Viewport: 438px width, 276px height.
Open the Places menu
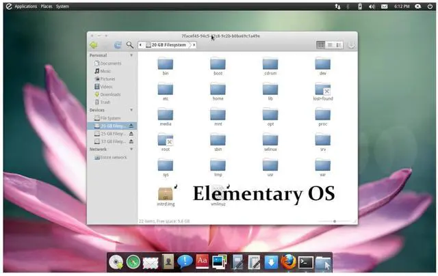coord(47,5)
